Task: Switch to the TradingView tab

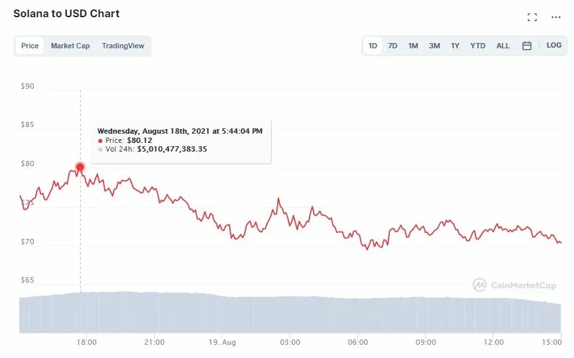Action: (x=123, y=46)
